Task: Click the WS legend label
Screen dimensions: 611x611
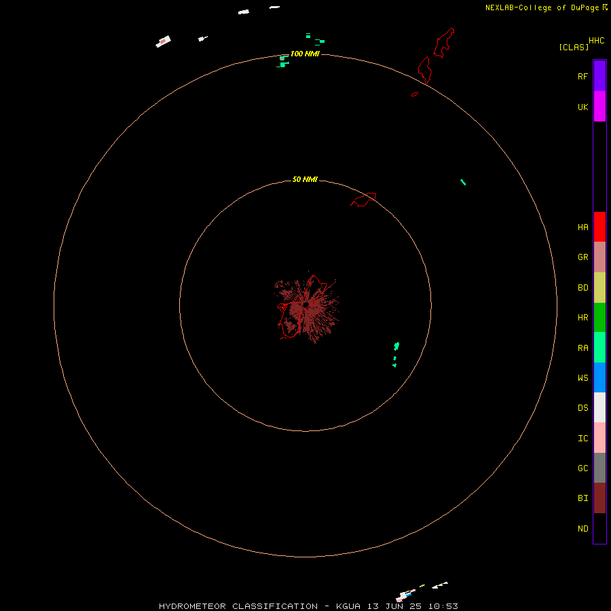Action: (582, 377)
